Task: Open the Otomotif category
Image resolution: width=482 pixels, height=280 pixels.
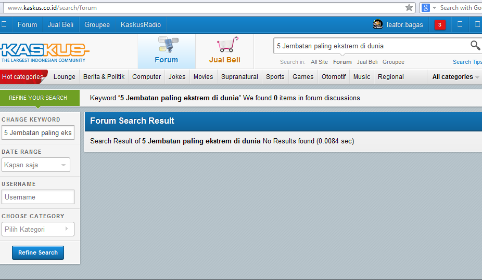Action: 334,77
